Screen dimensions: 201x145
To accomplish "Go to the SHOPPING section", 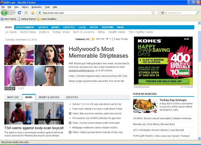I will pos(108,27).
